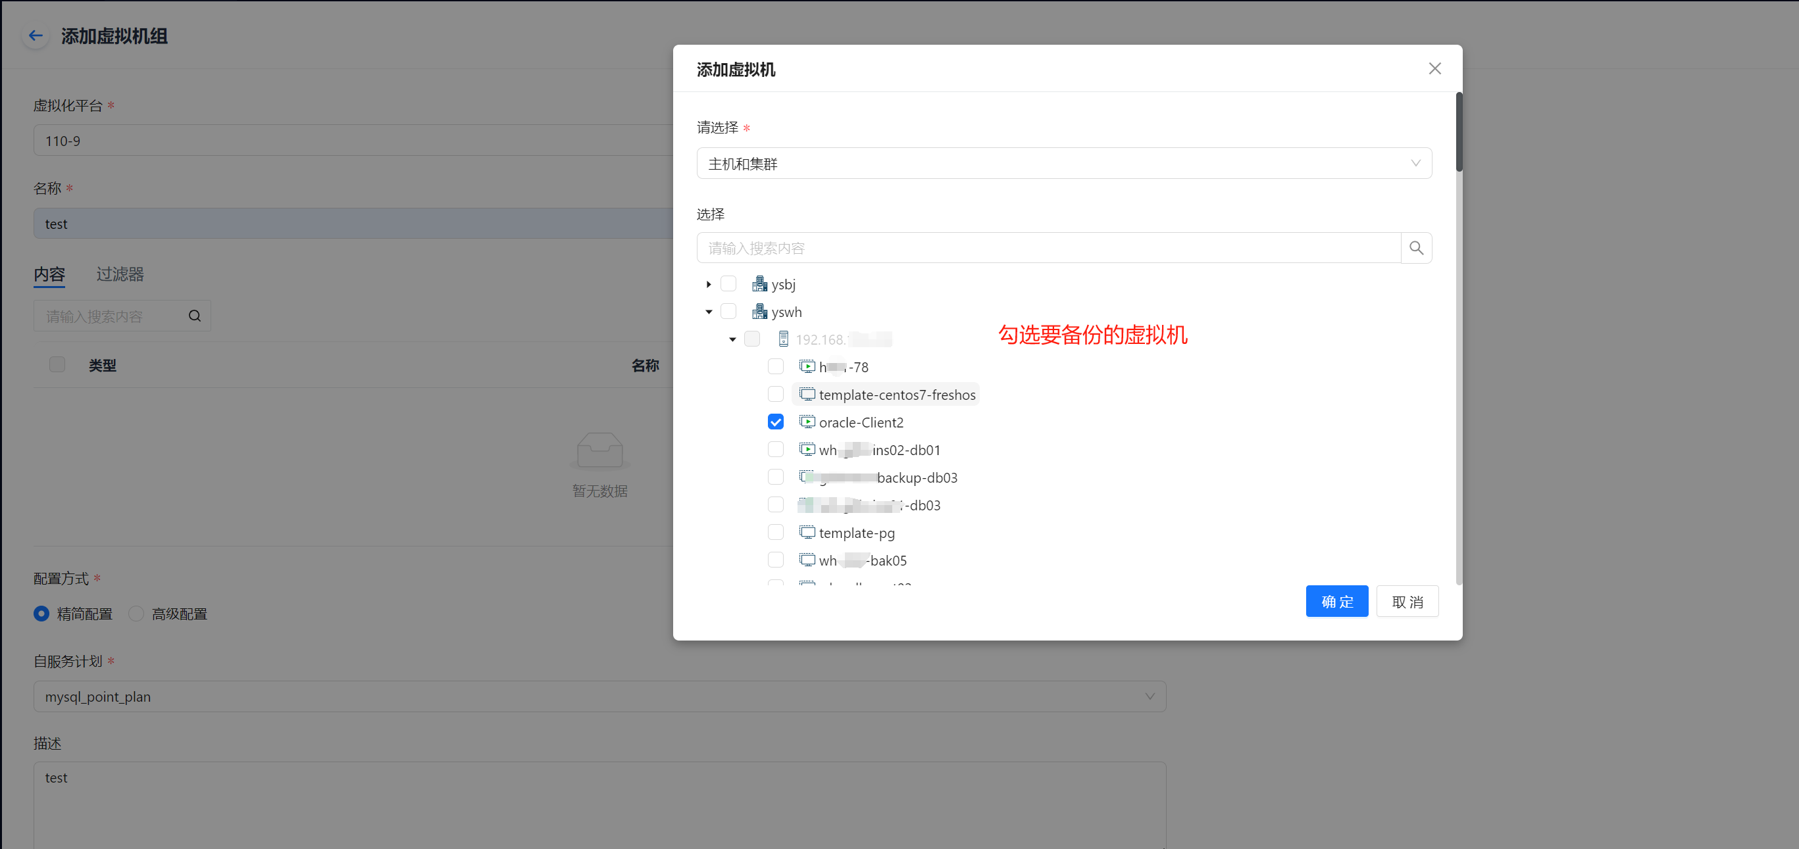Click the 192.168 host server icon
This screenshot has height=849, width=1799.
pyautogui.click(x=783, y=339)
